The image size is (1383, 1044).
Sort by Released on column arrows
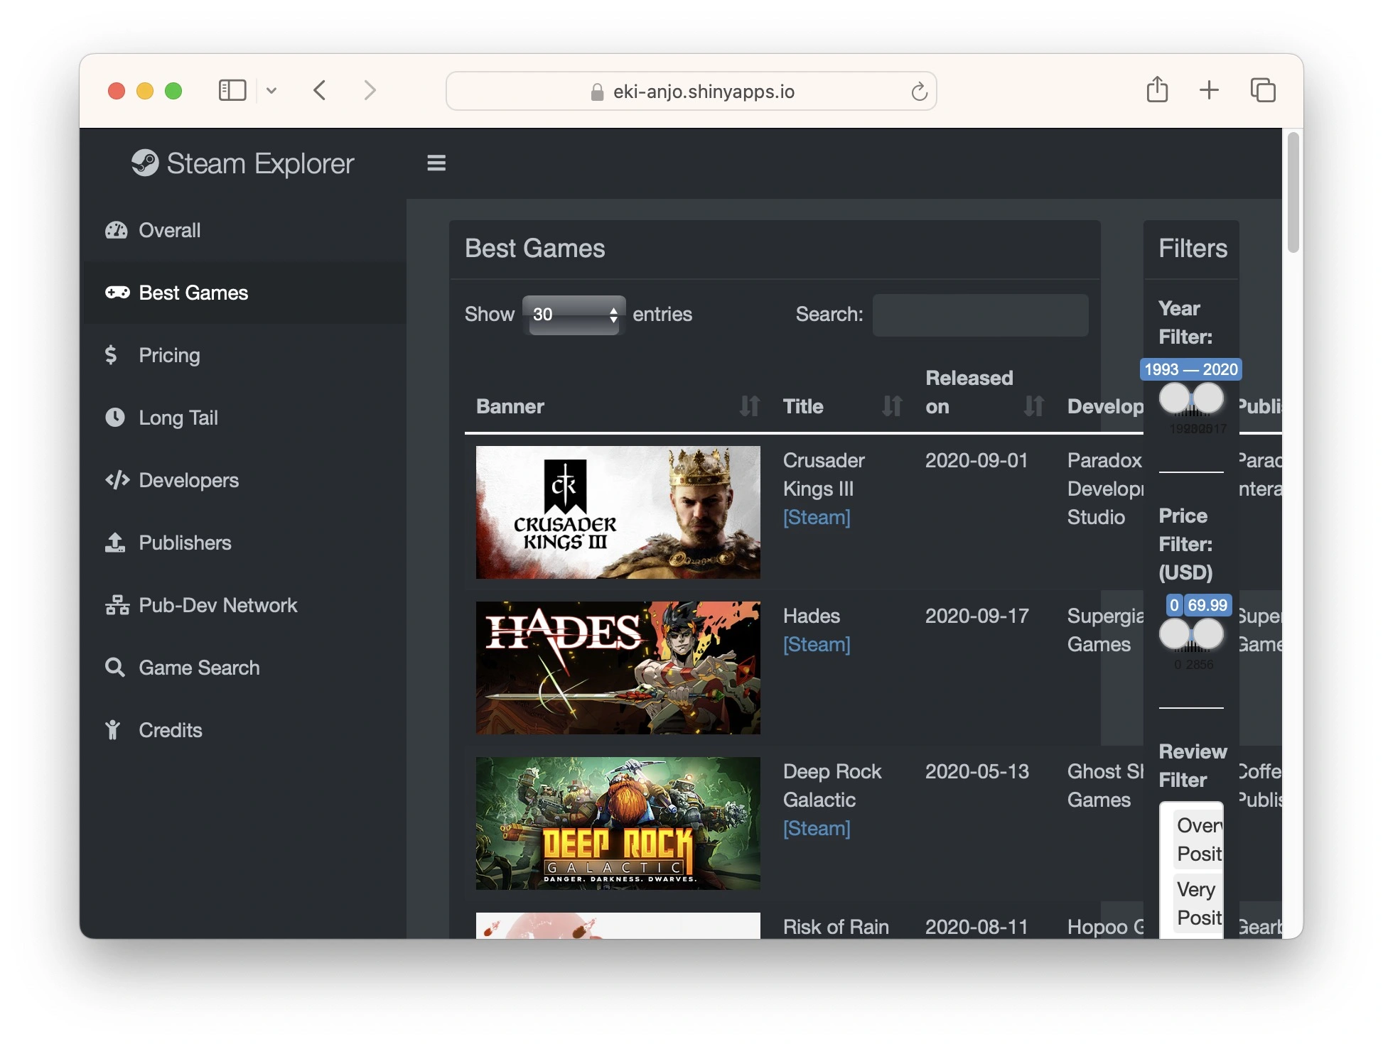1033,406
